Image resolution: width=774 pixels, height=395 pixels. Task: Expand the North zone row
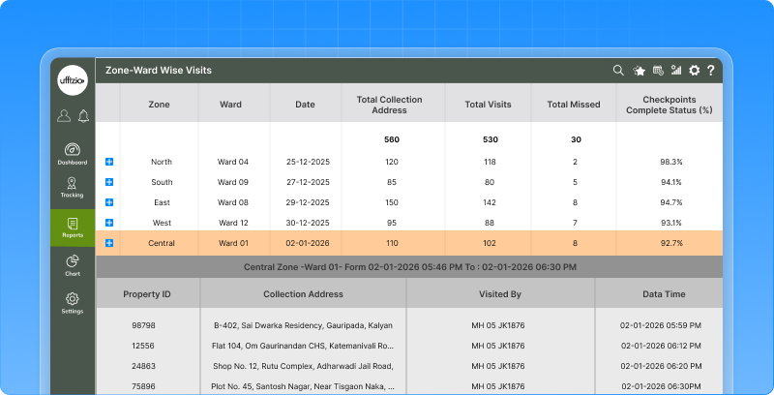pyautogui.click(x=108, y=162)
